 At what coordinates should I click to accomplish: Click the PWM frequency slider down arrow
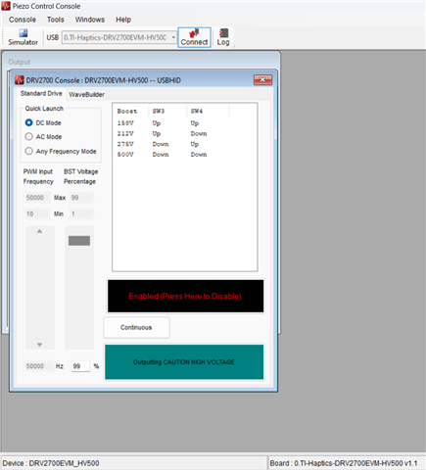[39, 345]
